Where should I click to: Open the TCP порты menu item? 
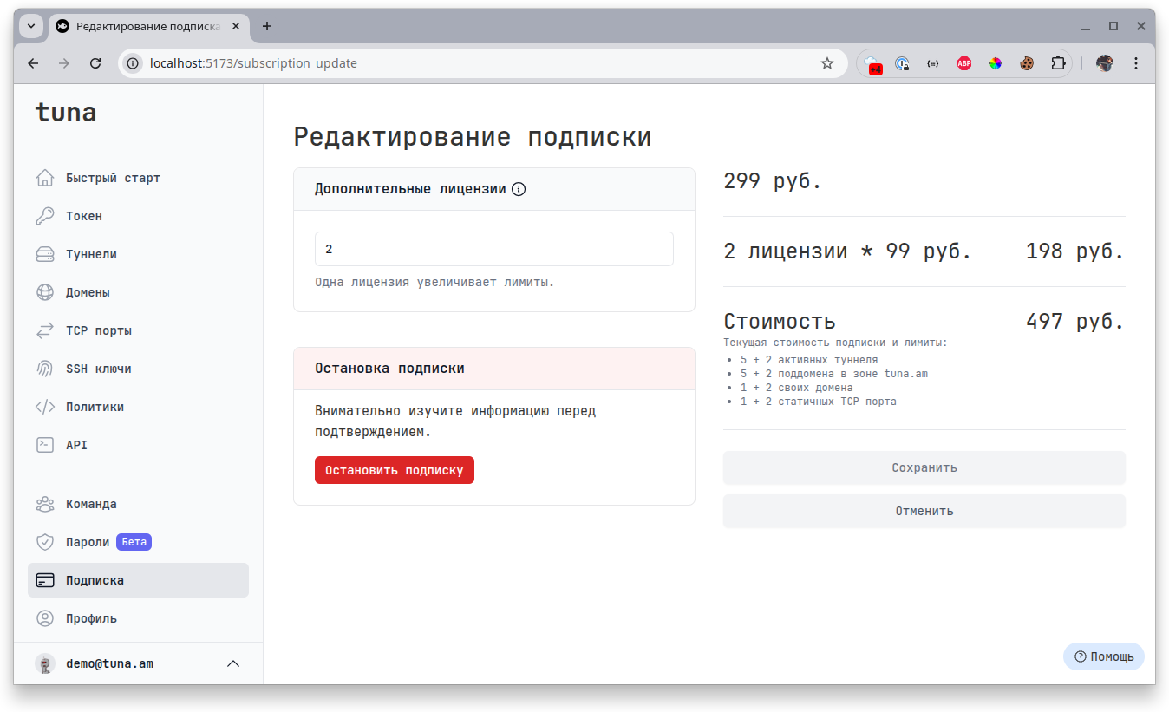[x=98, y=330]
